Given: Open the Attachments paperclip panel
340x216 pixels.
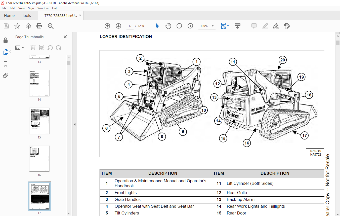Looking at the screenshot, I should point(6,75).
